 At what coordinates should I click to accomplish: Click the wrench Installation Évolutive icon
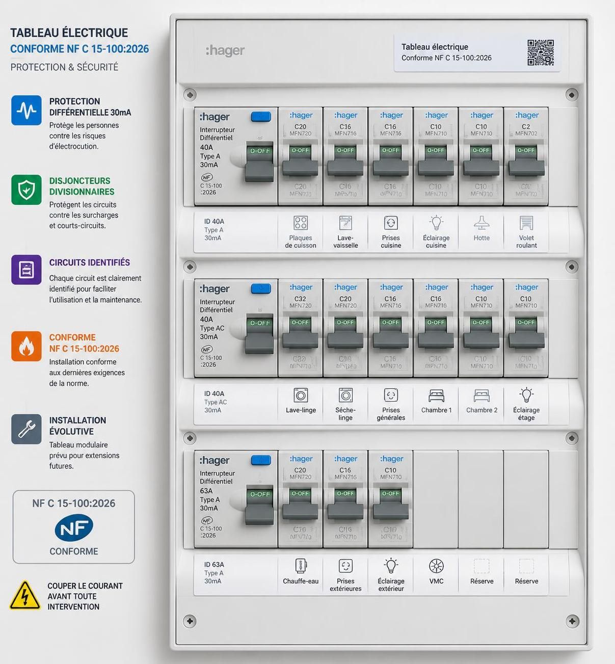[x=26, y=429]
